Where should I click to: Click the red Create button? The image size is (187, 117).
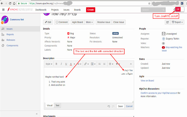(x=91, y=10)
